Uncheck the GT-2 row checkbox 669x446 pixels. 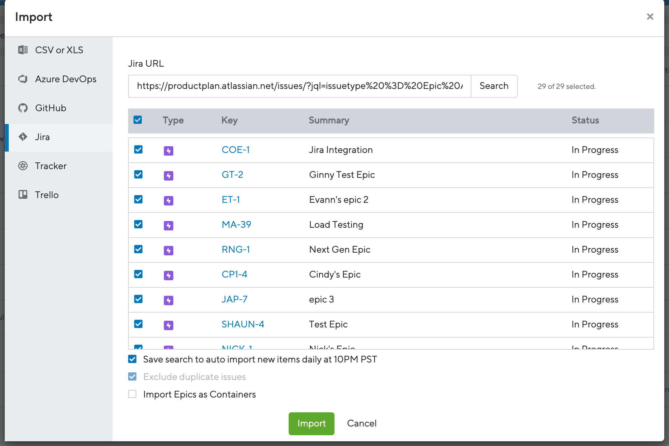[x=138, y=175]
